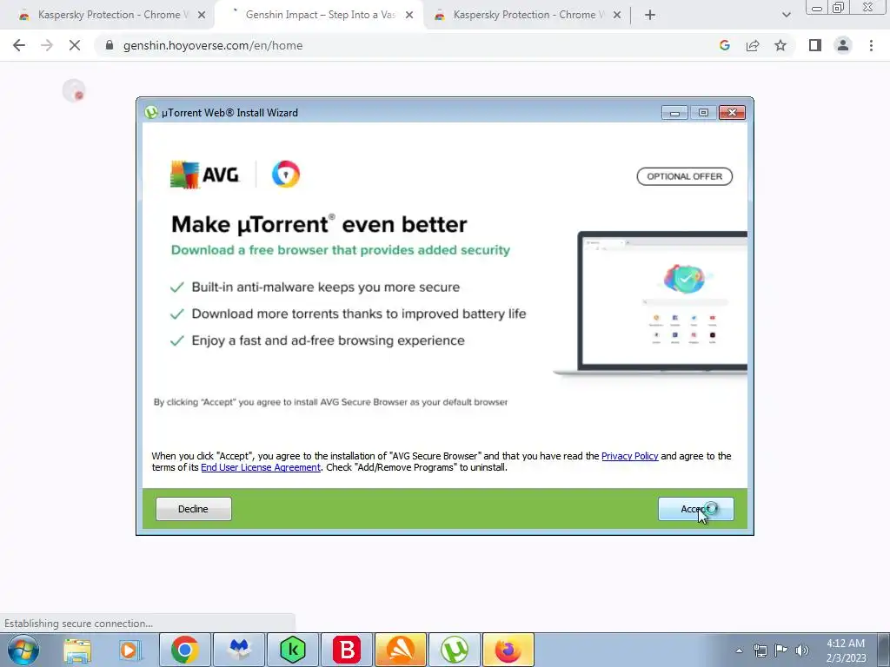The width and height of the screenshot is (890, 667).
Task: Open the tab search dropdown arrow
Action: (x=786, y=16)
